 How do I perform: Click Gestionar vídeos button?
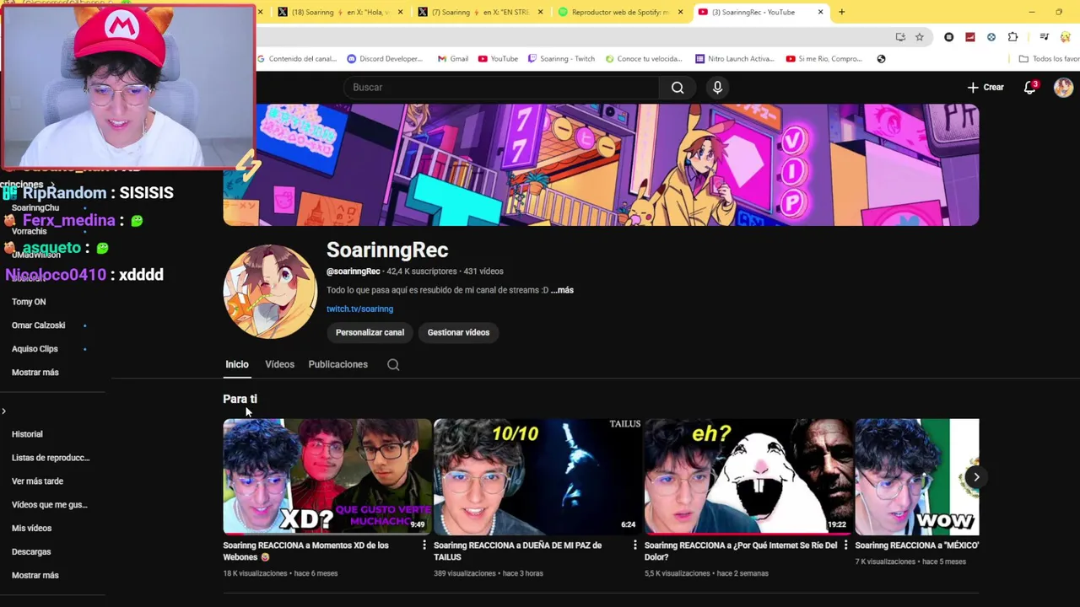tap(458, 332)
